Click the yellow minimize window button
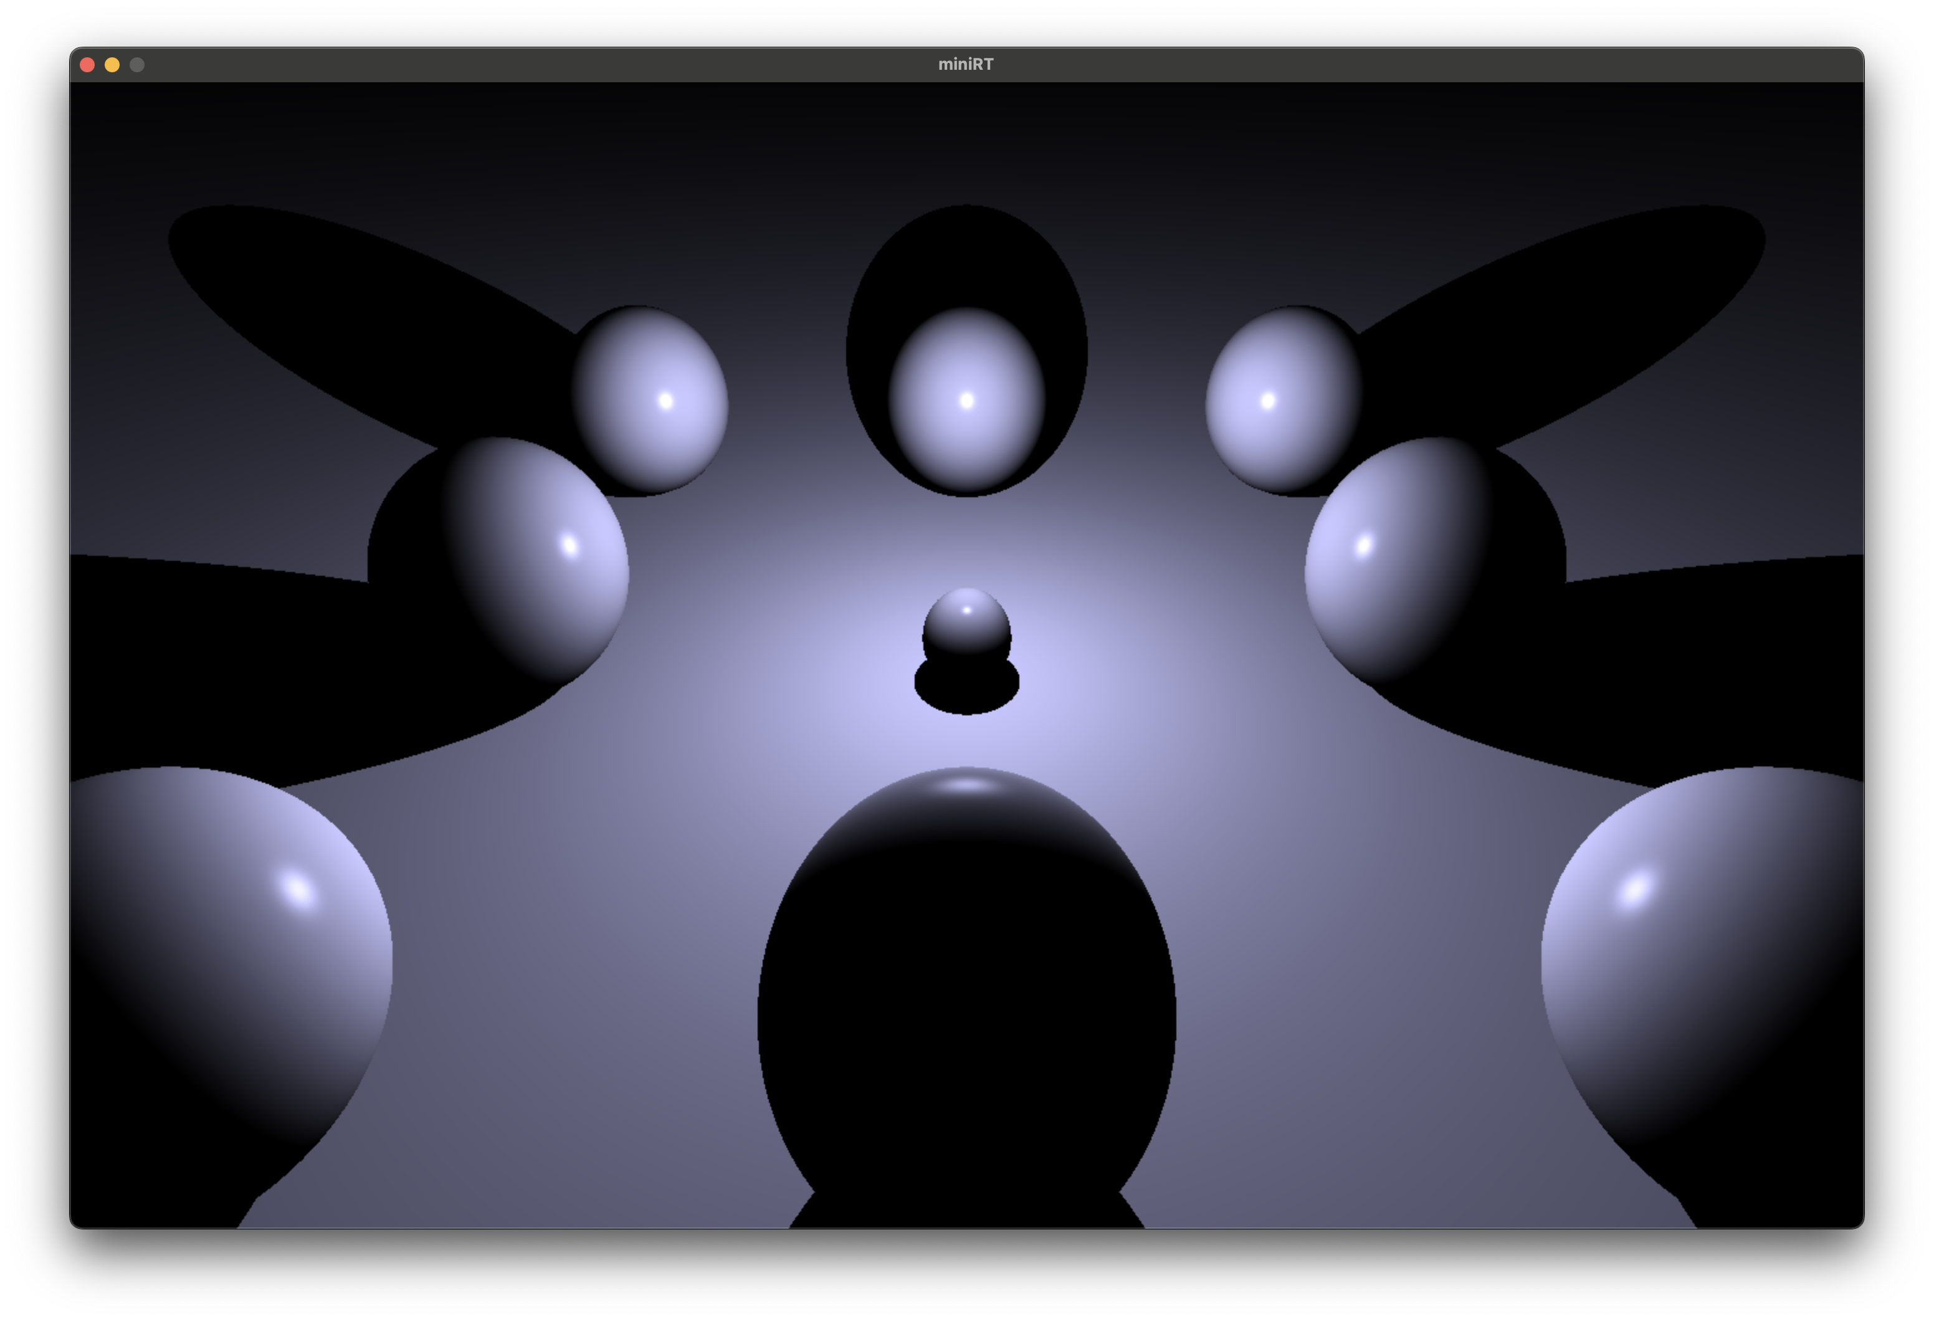The width and height of the screenshot is (1934, 1321). pyautogui.click(x=112, y=65)
